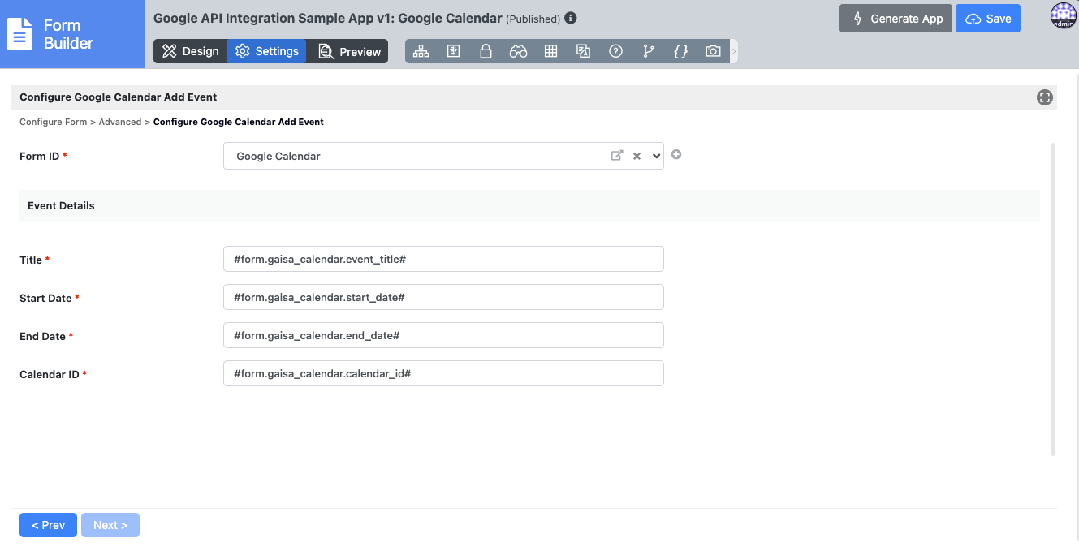Focus the Start Date input field
This screenshot has width=1079, height=551.
click(443, 297)
